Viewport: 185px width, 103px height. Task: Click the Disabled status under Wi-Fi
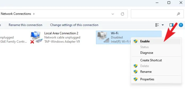click(x=117, y=37)
